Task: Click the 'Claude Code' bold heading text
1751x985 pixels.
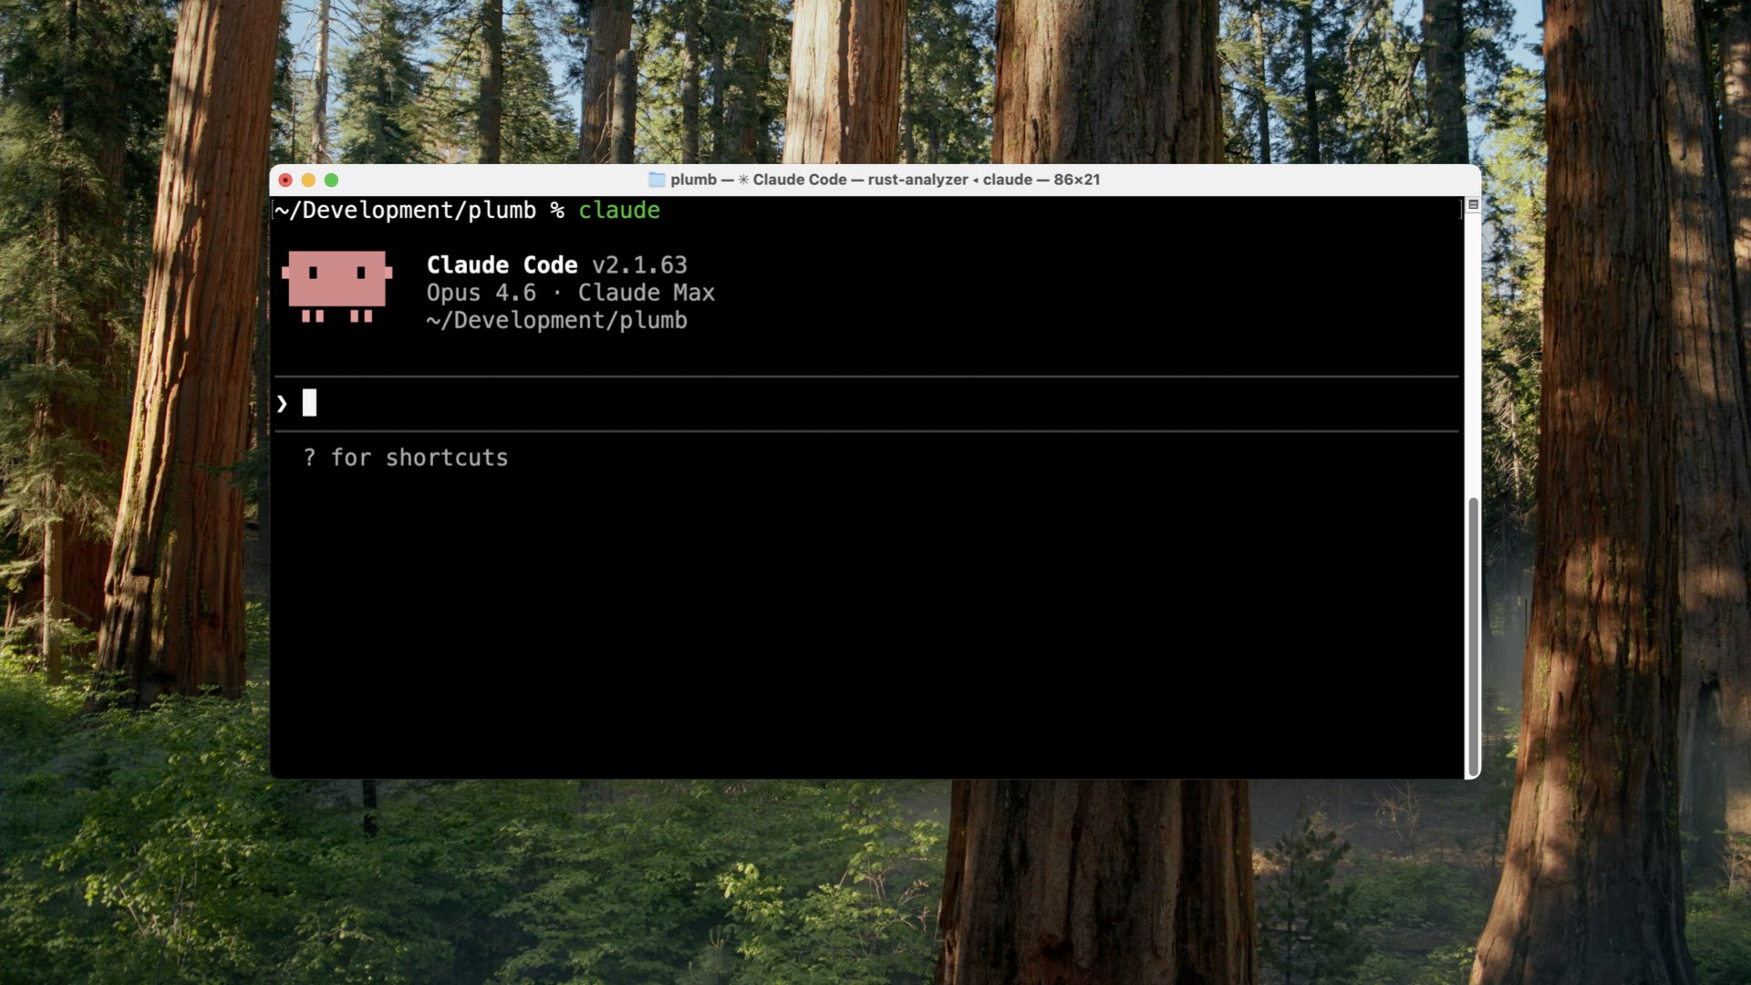Action: pyautogui.click(x=502, y=265)
